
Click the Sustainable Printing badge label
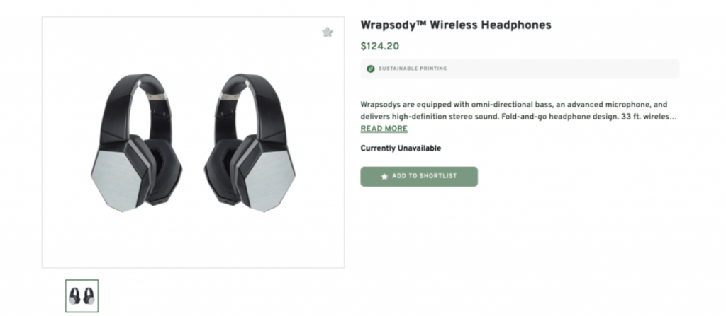[x=413, y=69]
